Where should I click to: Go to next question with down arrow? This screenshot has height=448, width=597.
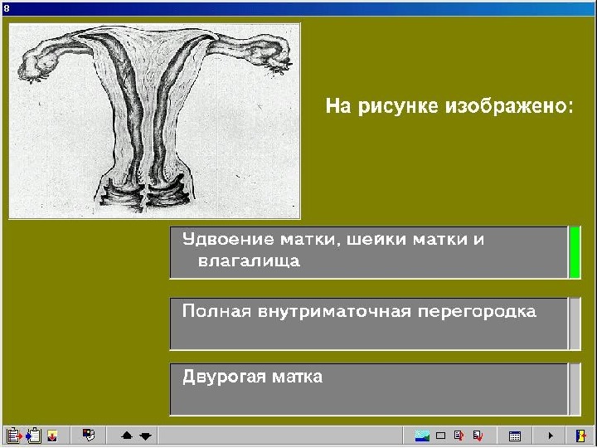tap(145, 436)
